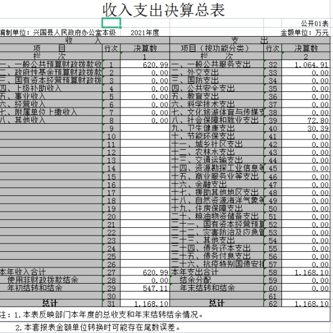
Task: Select the 年初结转和结余 cell
Action: tap(51, 288)
